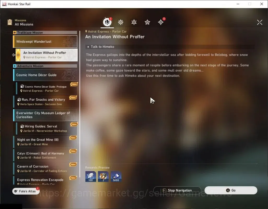View the 100 Trailblaze EXP reward item
The height and width of the screenshot is (209, 268).
coord(91,177)
